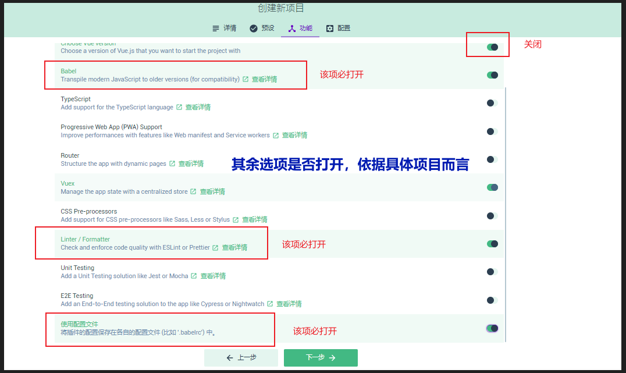Open CSS Pre-processors 查看详情 link
This screenshot has height=373, width=626.
click(x=255, y=219)
